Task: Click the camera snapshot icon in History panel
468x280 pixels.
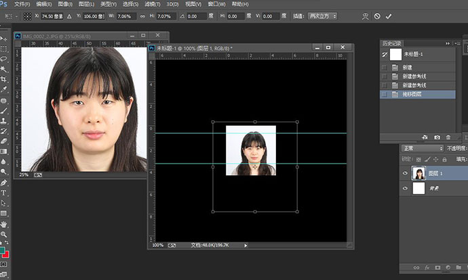Action: (x=437, y=137)
